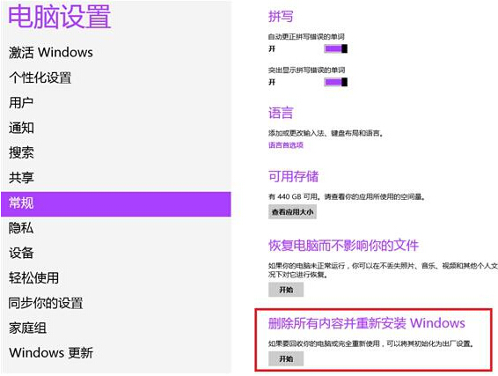
Task: Select the 搜索 category
Action: point(21,152)
